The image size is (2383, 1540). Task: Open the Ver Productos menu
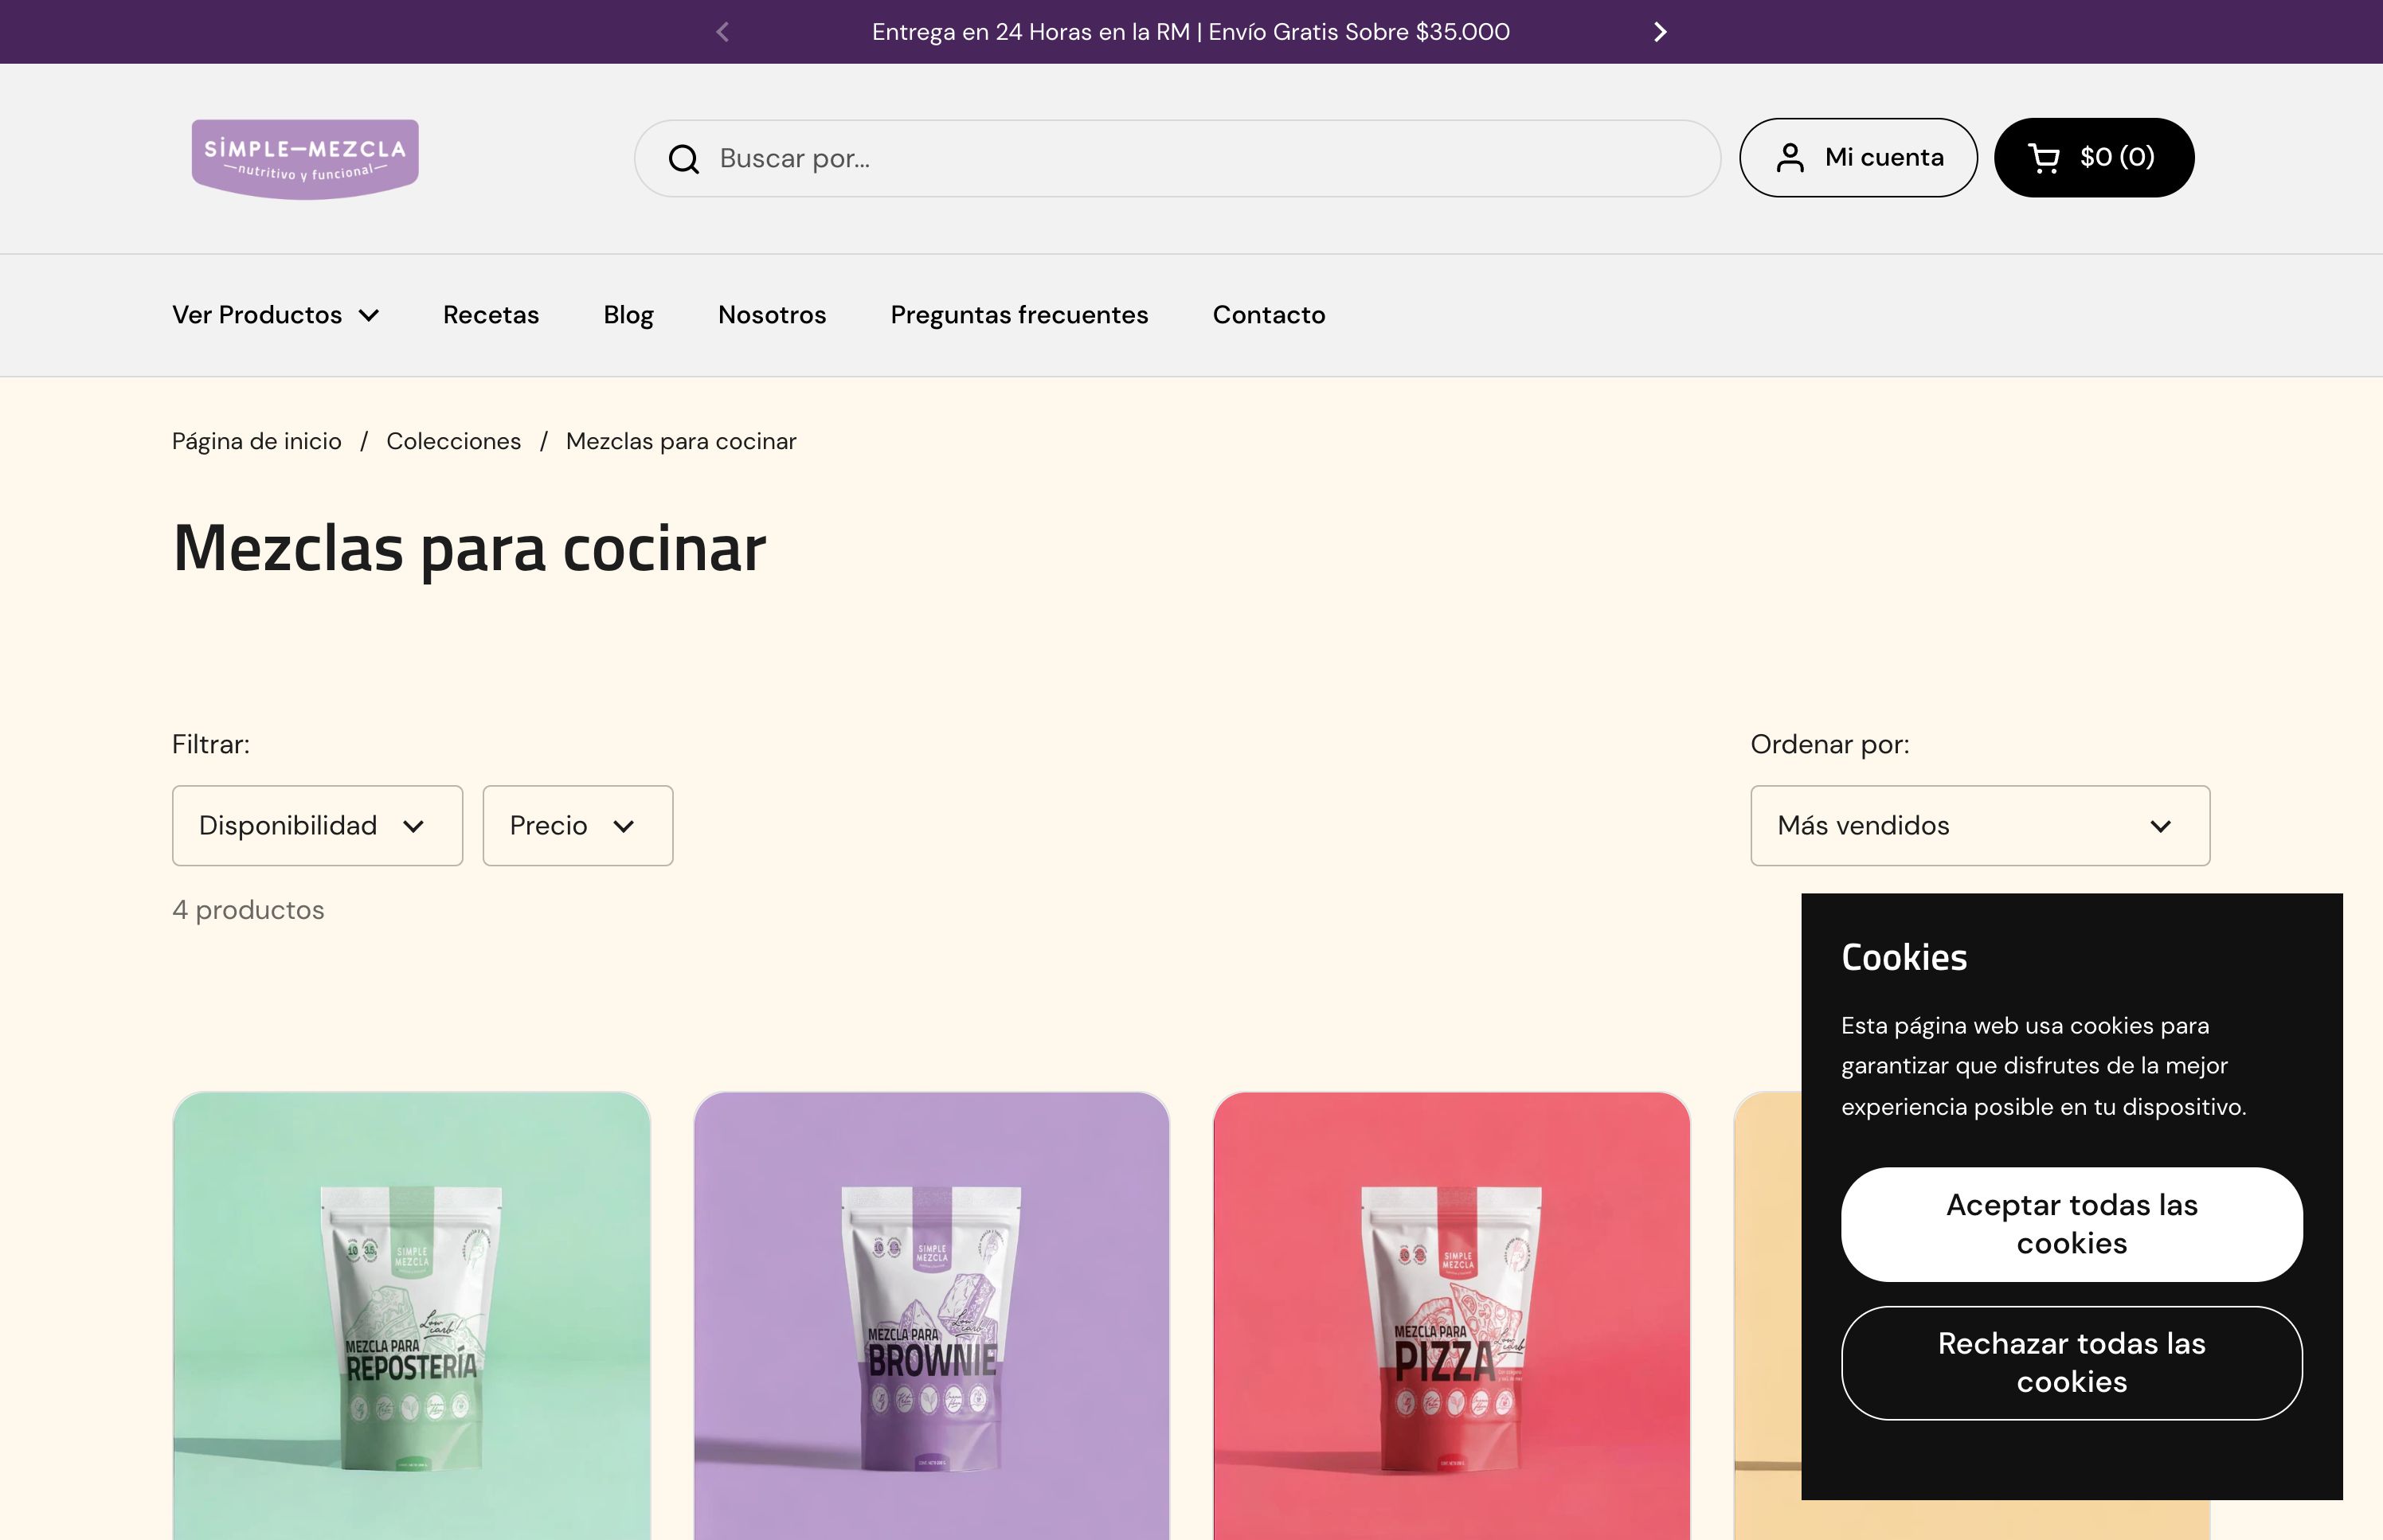pos(276,314)
